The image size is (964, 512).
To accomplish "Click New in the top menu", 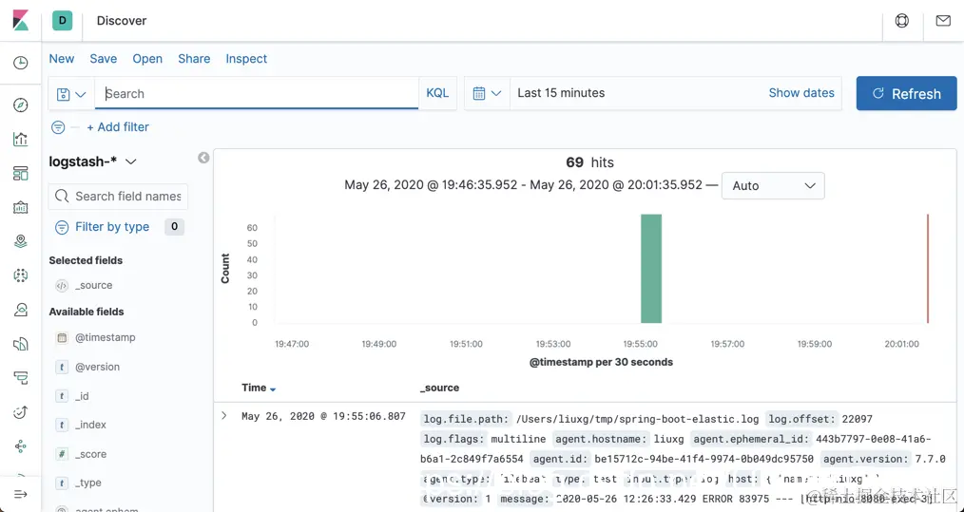I will tap(62, 59).
